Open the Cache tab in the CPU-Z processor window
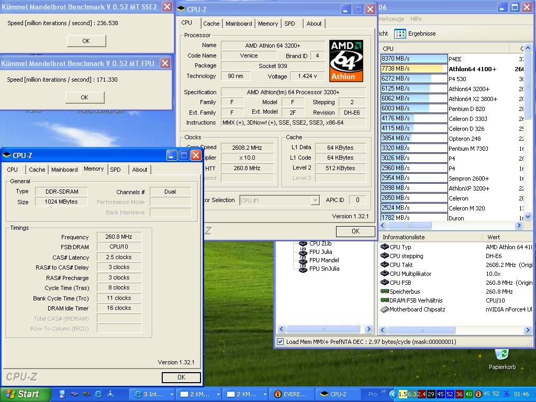The height and width of the screenshot is (402, 536). pos(211,24)
